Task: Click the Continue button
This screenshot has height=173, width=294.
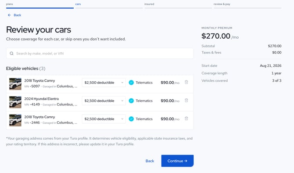Action: [x=177, y=161]
